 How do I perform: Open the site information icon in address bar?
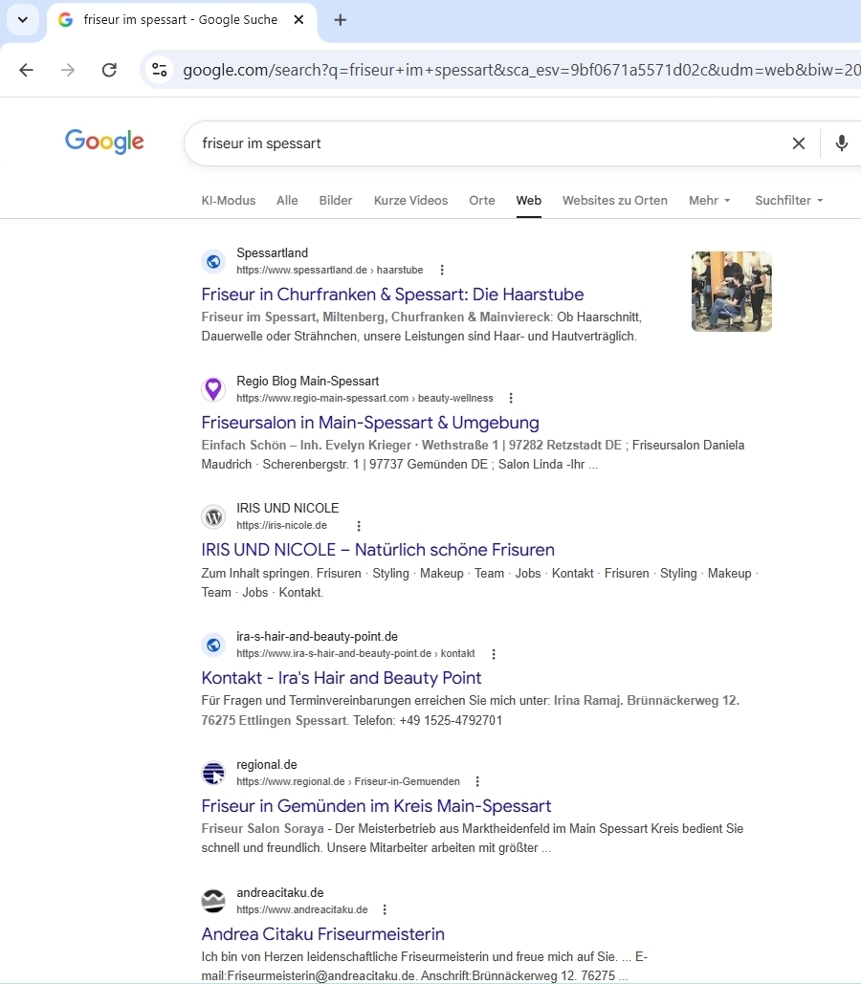pos(160,70)
